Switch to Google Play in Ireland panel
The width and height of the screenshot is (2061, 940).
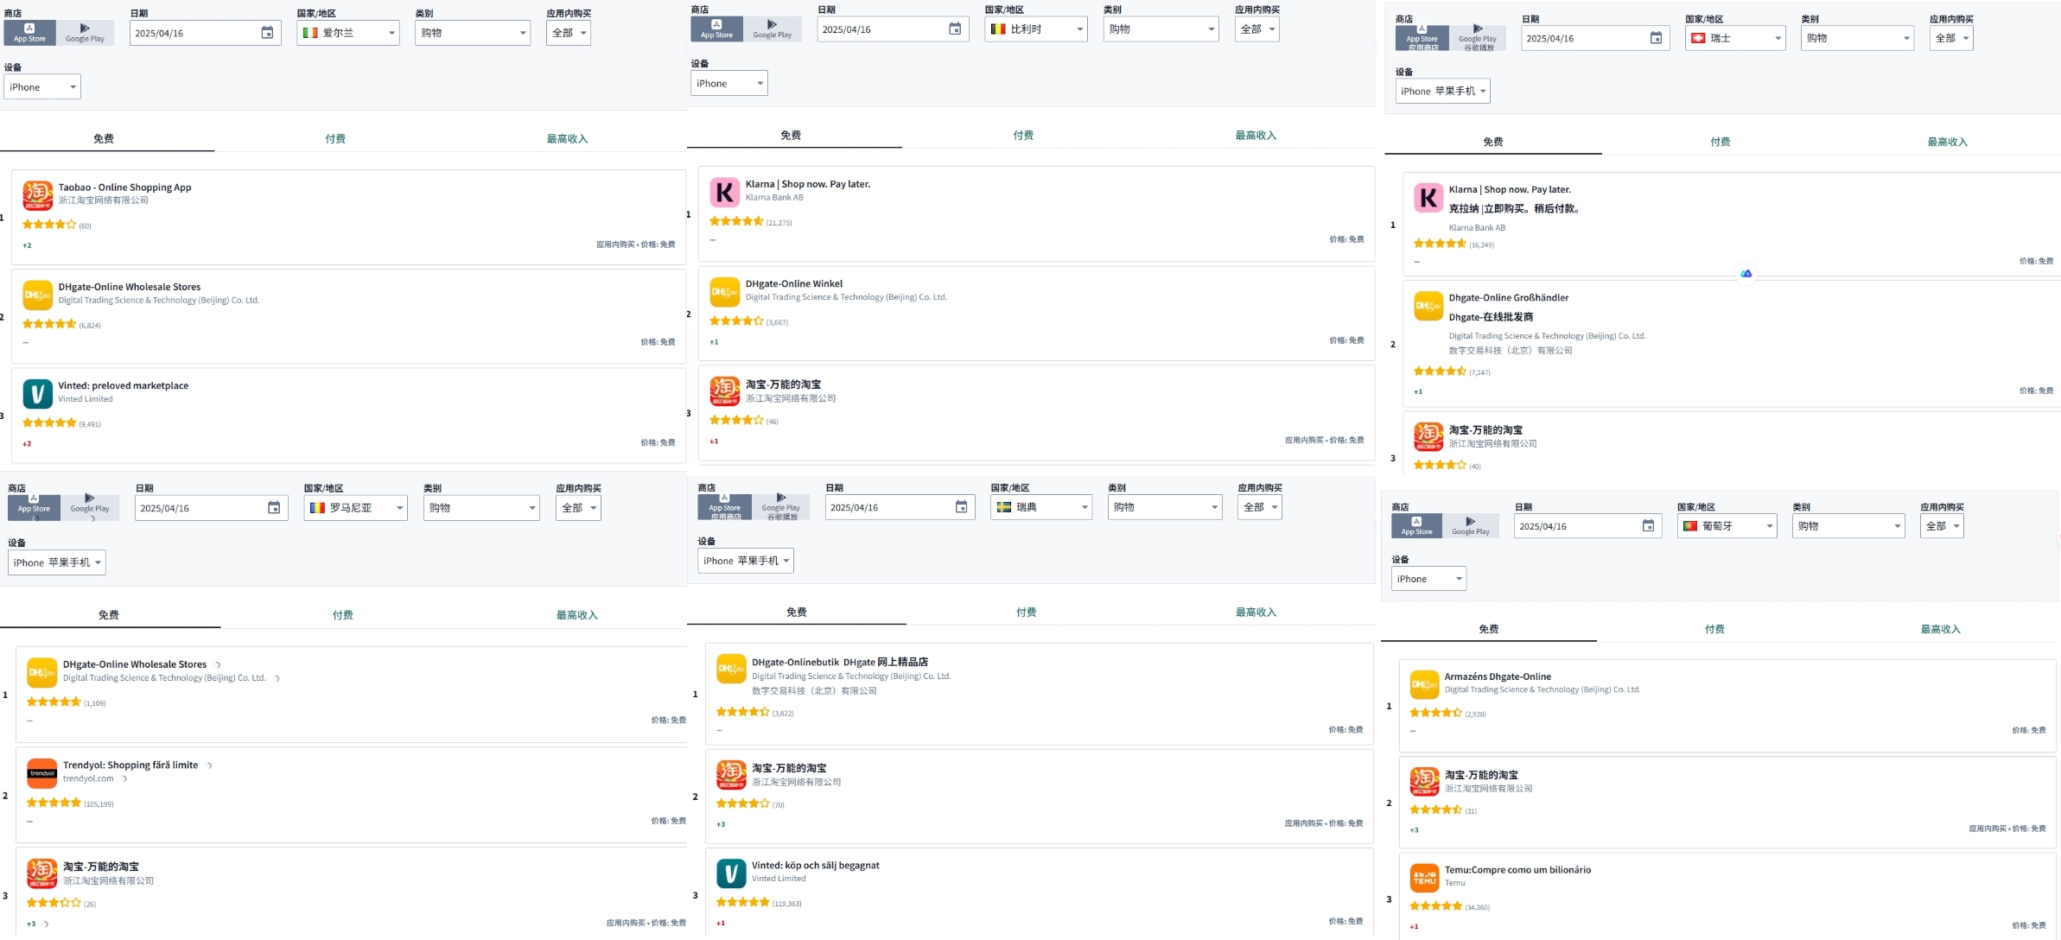coord(85,33)
